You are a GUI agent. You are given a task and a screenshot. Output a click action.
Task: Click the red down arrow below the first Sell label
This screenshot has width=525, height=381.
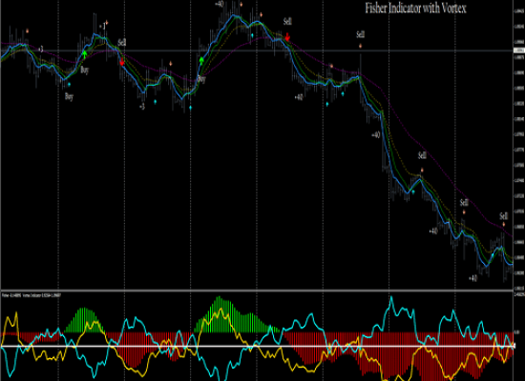[122, 62]
